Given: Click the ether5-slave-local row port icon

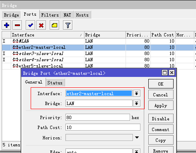Looking at the screenshot, I should point(15,66).
